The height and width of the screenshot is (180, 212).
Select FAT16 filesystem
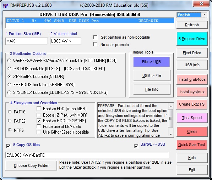pyautogui.click(x=10, y=112)
